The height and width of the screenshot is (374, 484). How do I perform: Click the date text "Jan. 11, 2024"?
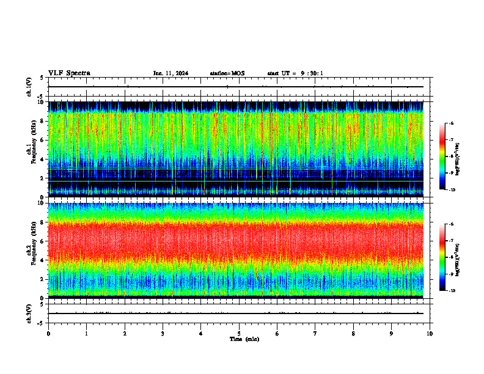coord(170,73)
